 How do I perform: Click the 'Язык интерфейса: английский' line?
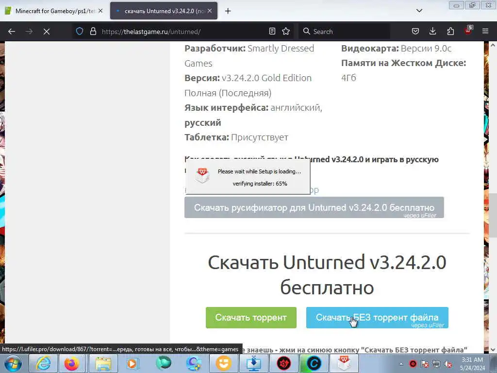pyautogui.click(x=253, y=108)
